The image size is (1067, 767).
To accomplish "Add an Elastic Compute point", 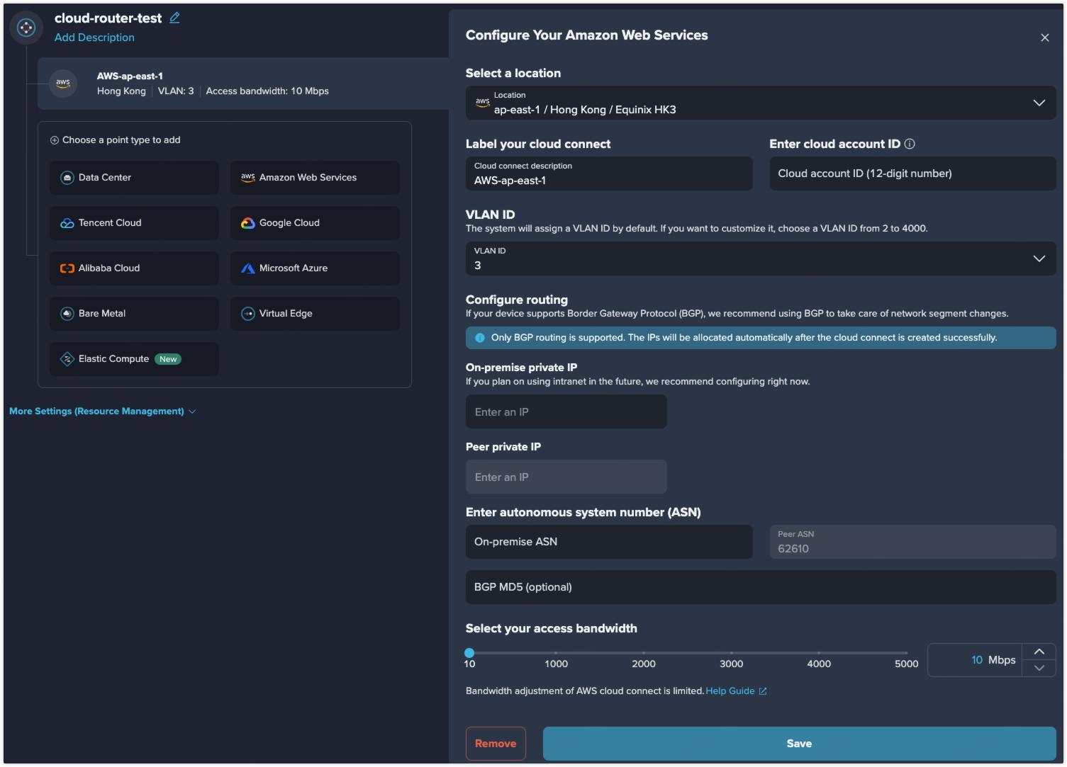I will click(134, 359).
